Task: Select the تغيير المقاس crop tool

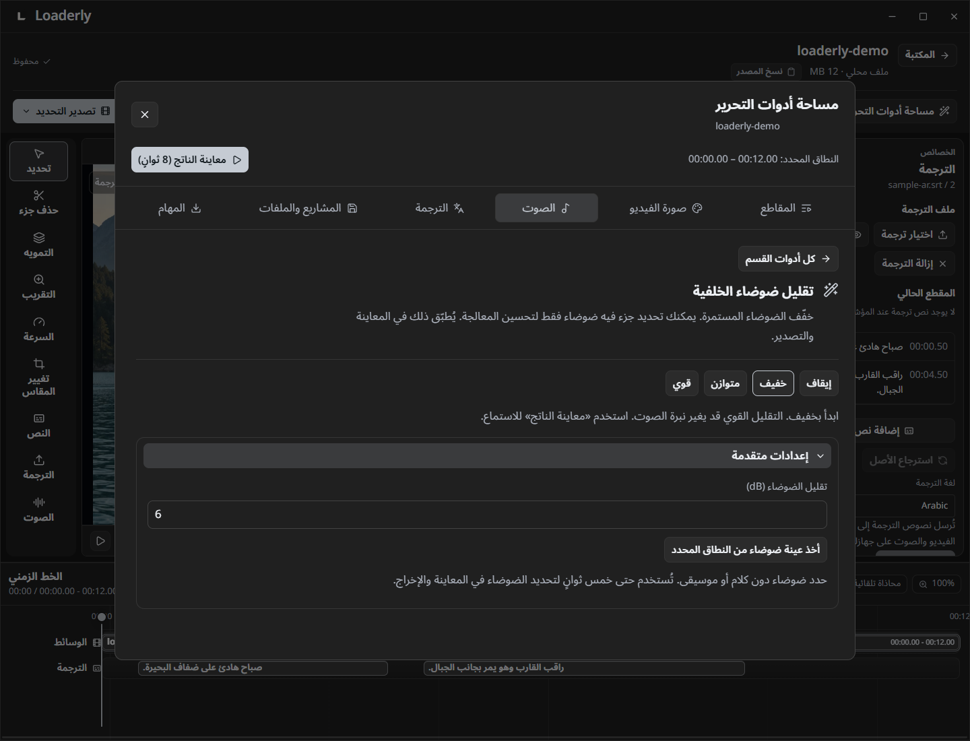Action: pos(38,377)
